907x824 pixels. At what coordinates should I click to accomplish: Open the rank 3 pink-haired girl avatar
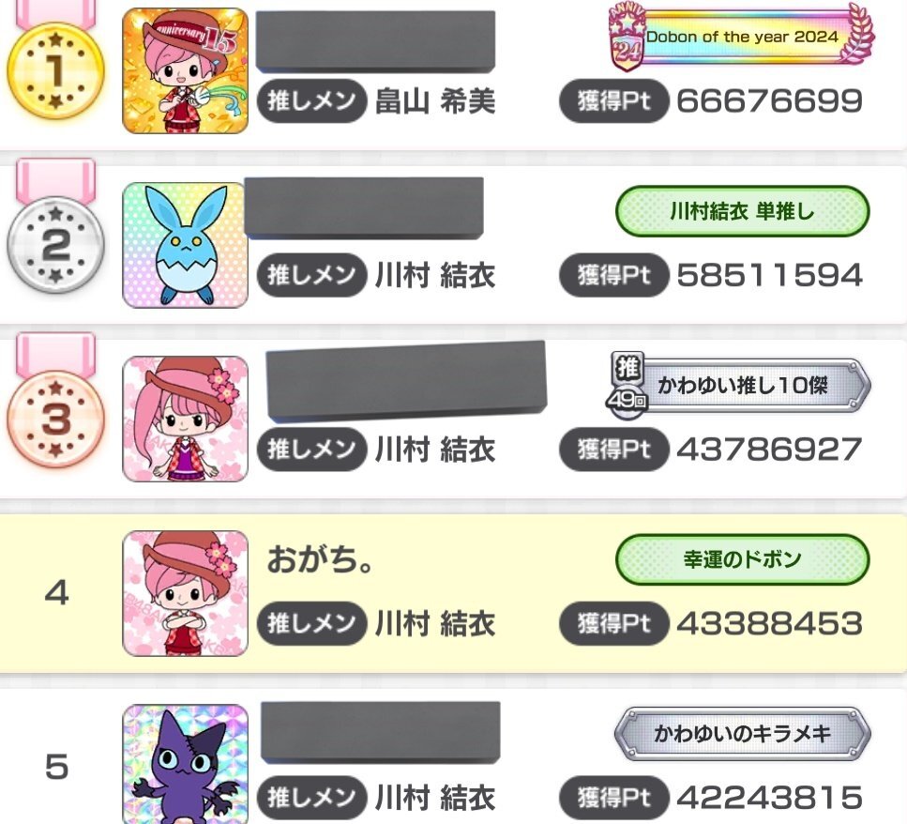pos(185,419)
